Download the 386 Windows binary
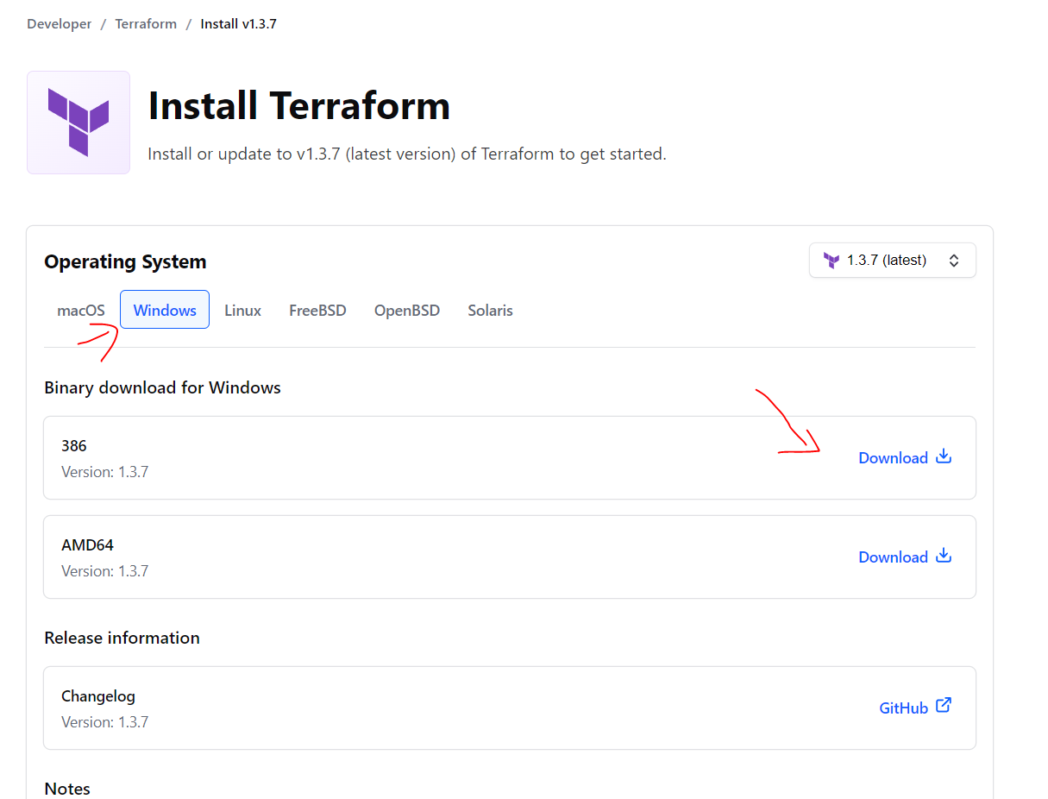Image resolution: width=1048 pixels, height=799 pixels. (905, 458)
